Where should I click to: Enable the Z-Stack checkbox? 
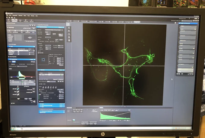tap(8, 35)
